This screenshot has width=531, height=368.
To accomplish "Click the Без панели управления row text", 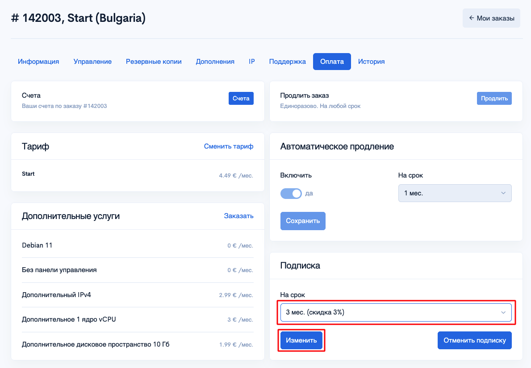I will coord(59,270).
